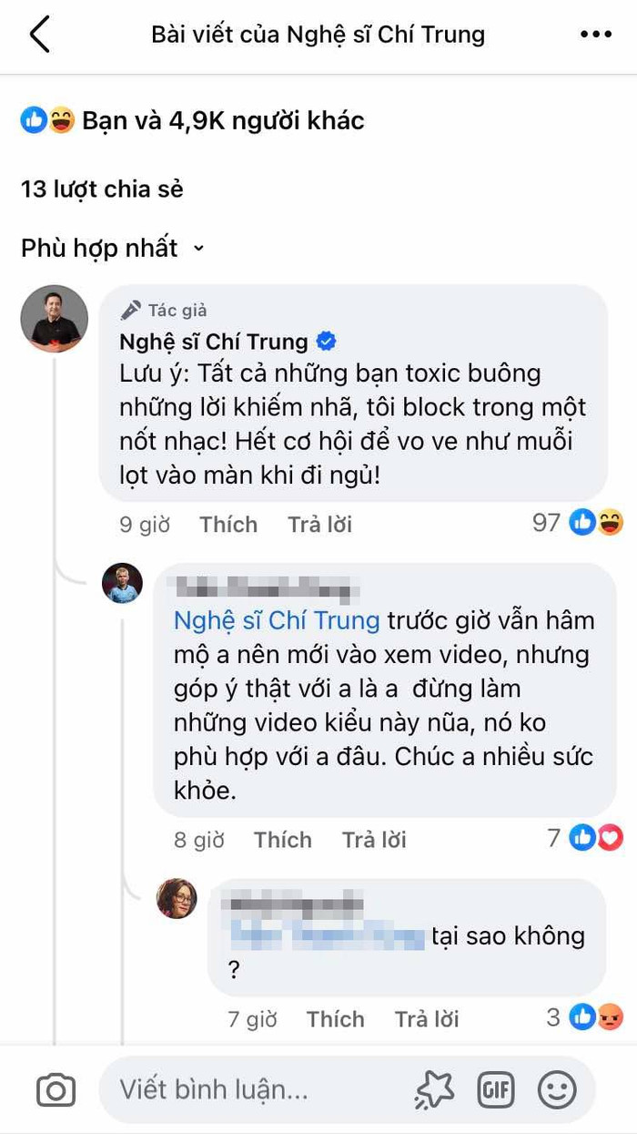Open the camera to attach a photo

click(x=56, y=1089)
